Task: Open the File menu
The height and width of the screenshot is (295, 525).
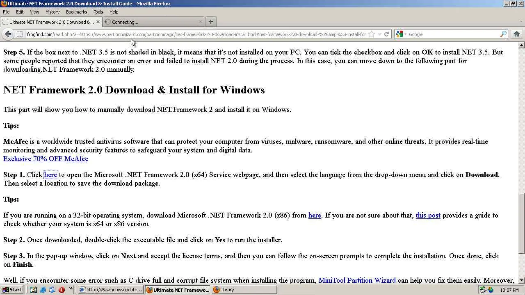Action: (x=6, y=12)
